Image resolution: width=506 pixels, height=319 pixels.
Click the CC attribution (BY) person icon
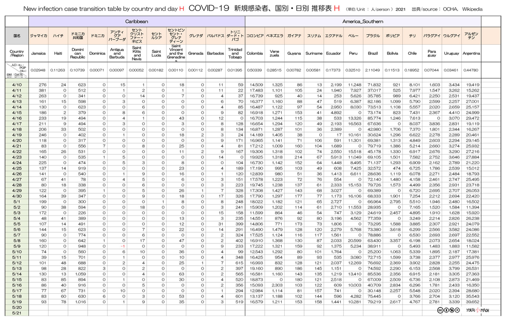446,311
